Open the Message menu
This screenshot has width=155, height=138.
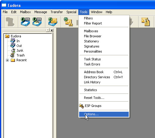pyautogui.click(x=41, y=12)
